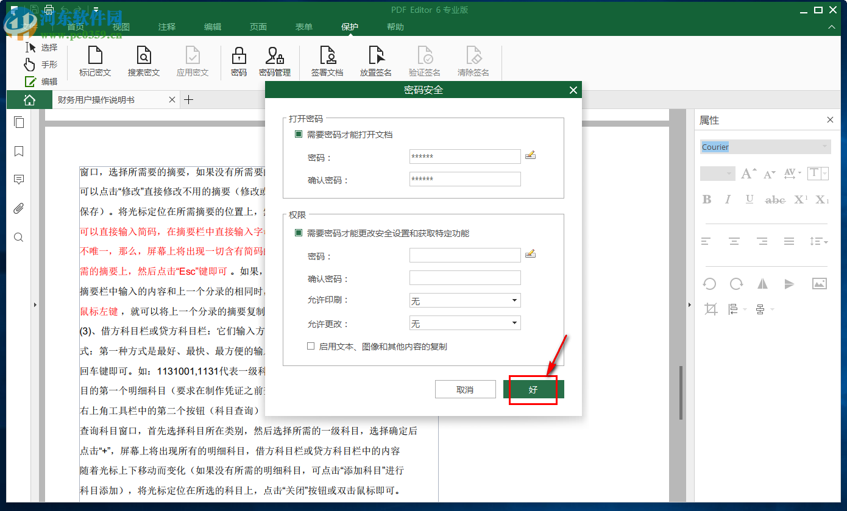Click the 确认密码 field under 权限
This screenshot has width=847, height=511.
pos(465,278)
